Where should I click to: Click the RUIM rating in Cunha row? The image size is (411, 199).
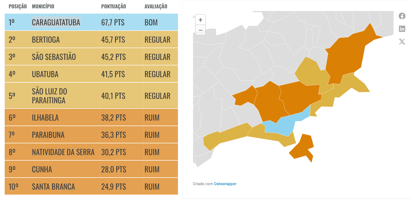152,170
